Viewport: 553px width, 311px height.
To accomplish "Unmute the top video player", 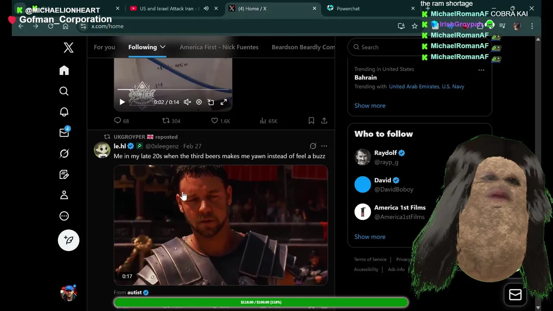I will point(187,102).
